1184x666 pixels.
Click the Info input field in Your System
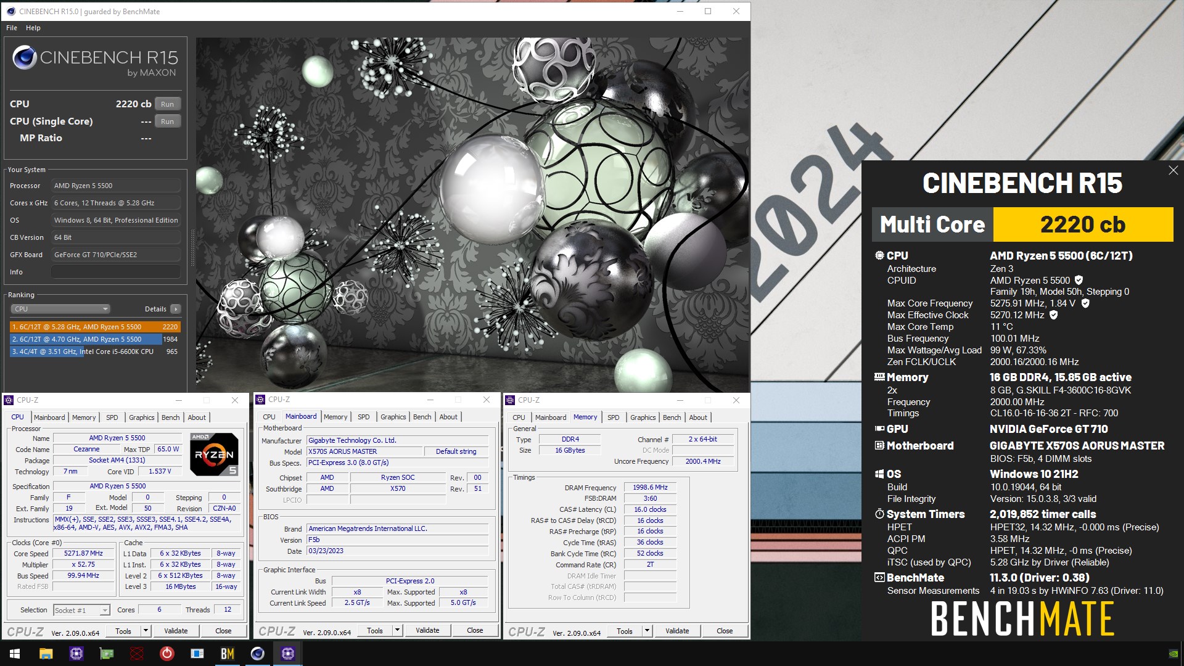point(116,272)
